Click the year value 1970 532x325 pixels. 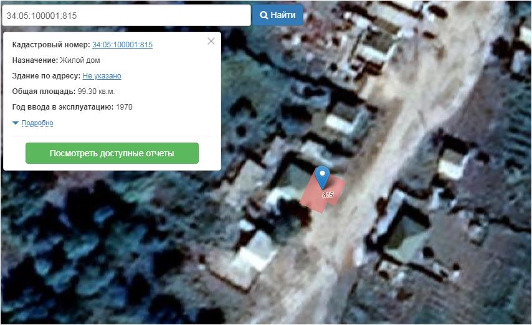[124, 107]
